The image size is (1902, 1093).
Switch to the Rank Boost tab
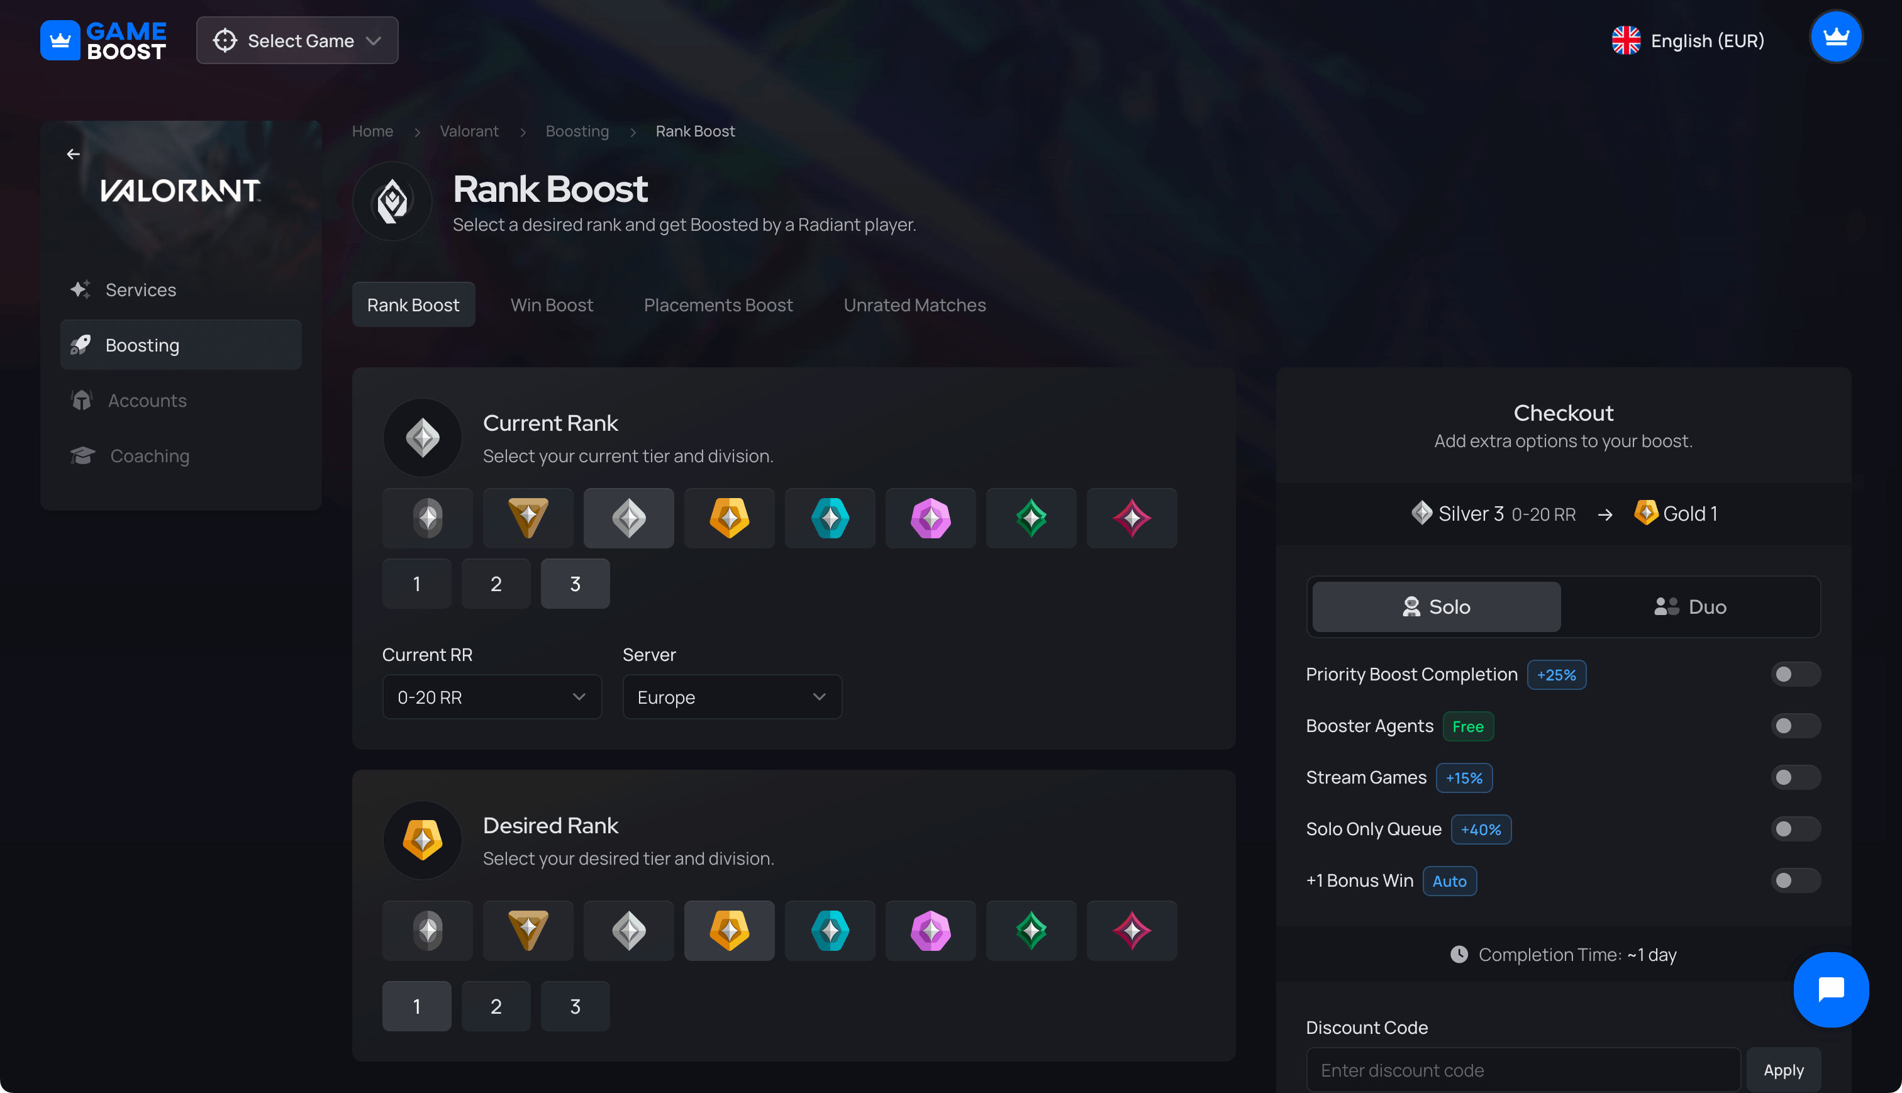(414, 305)
